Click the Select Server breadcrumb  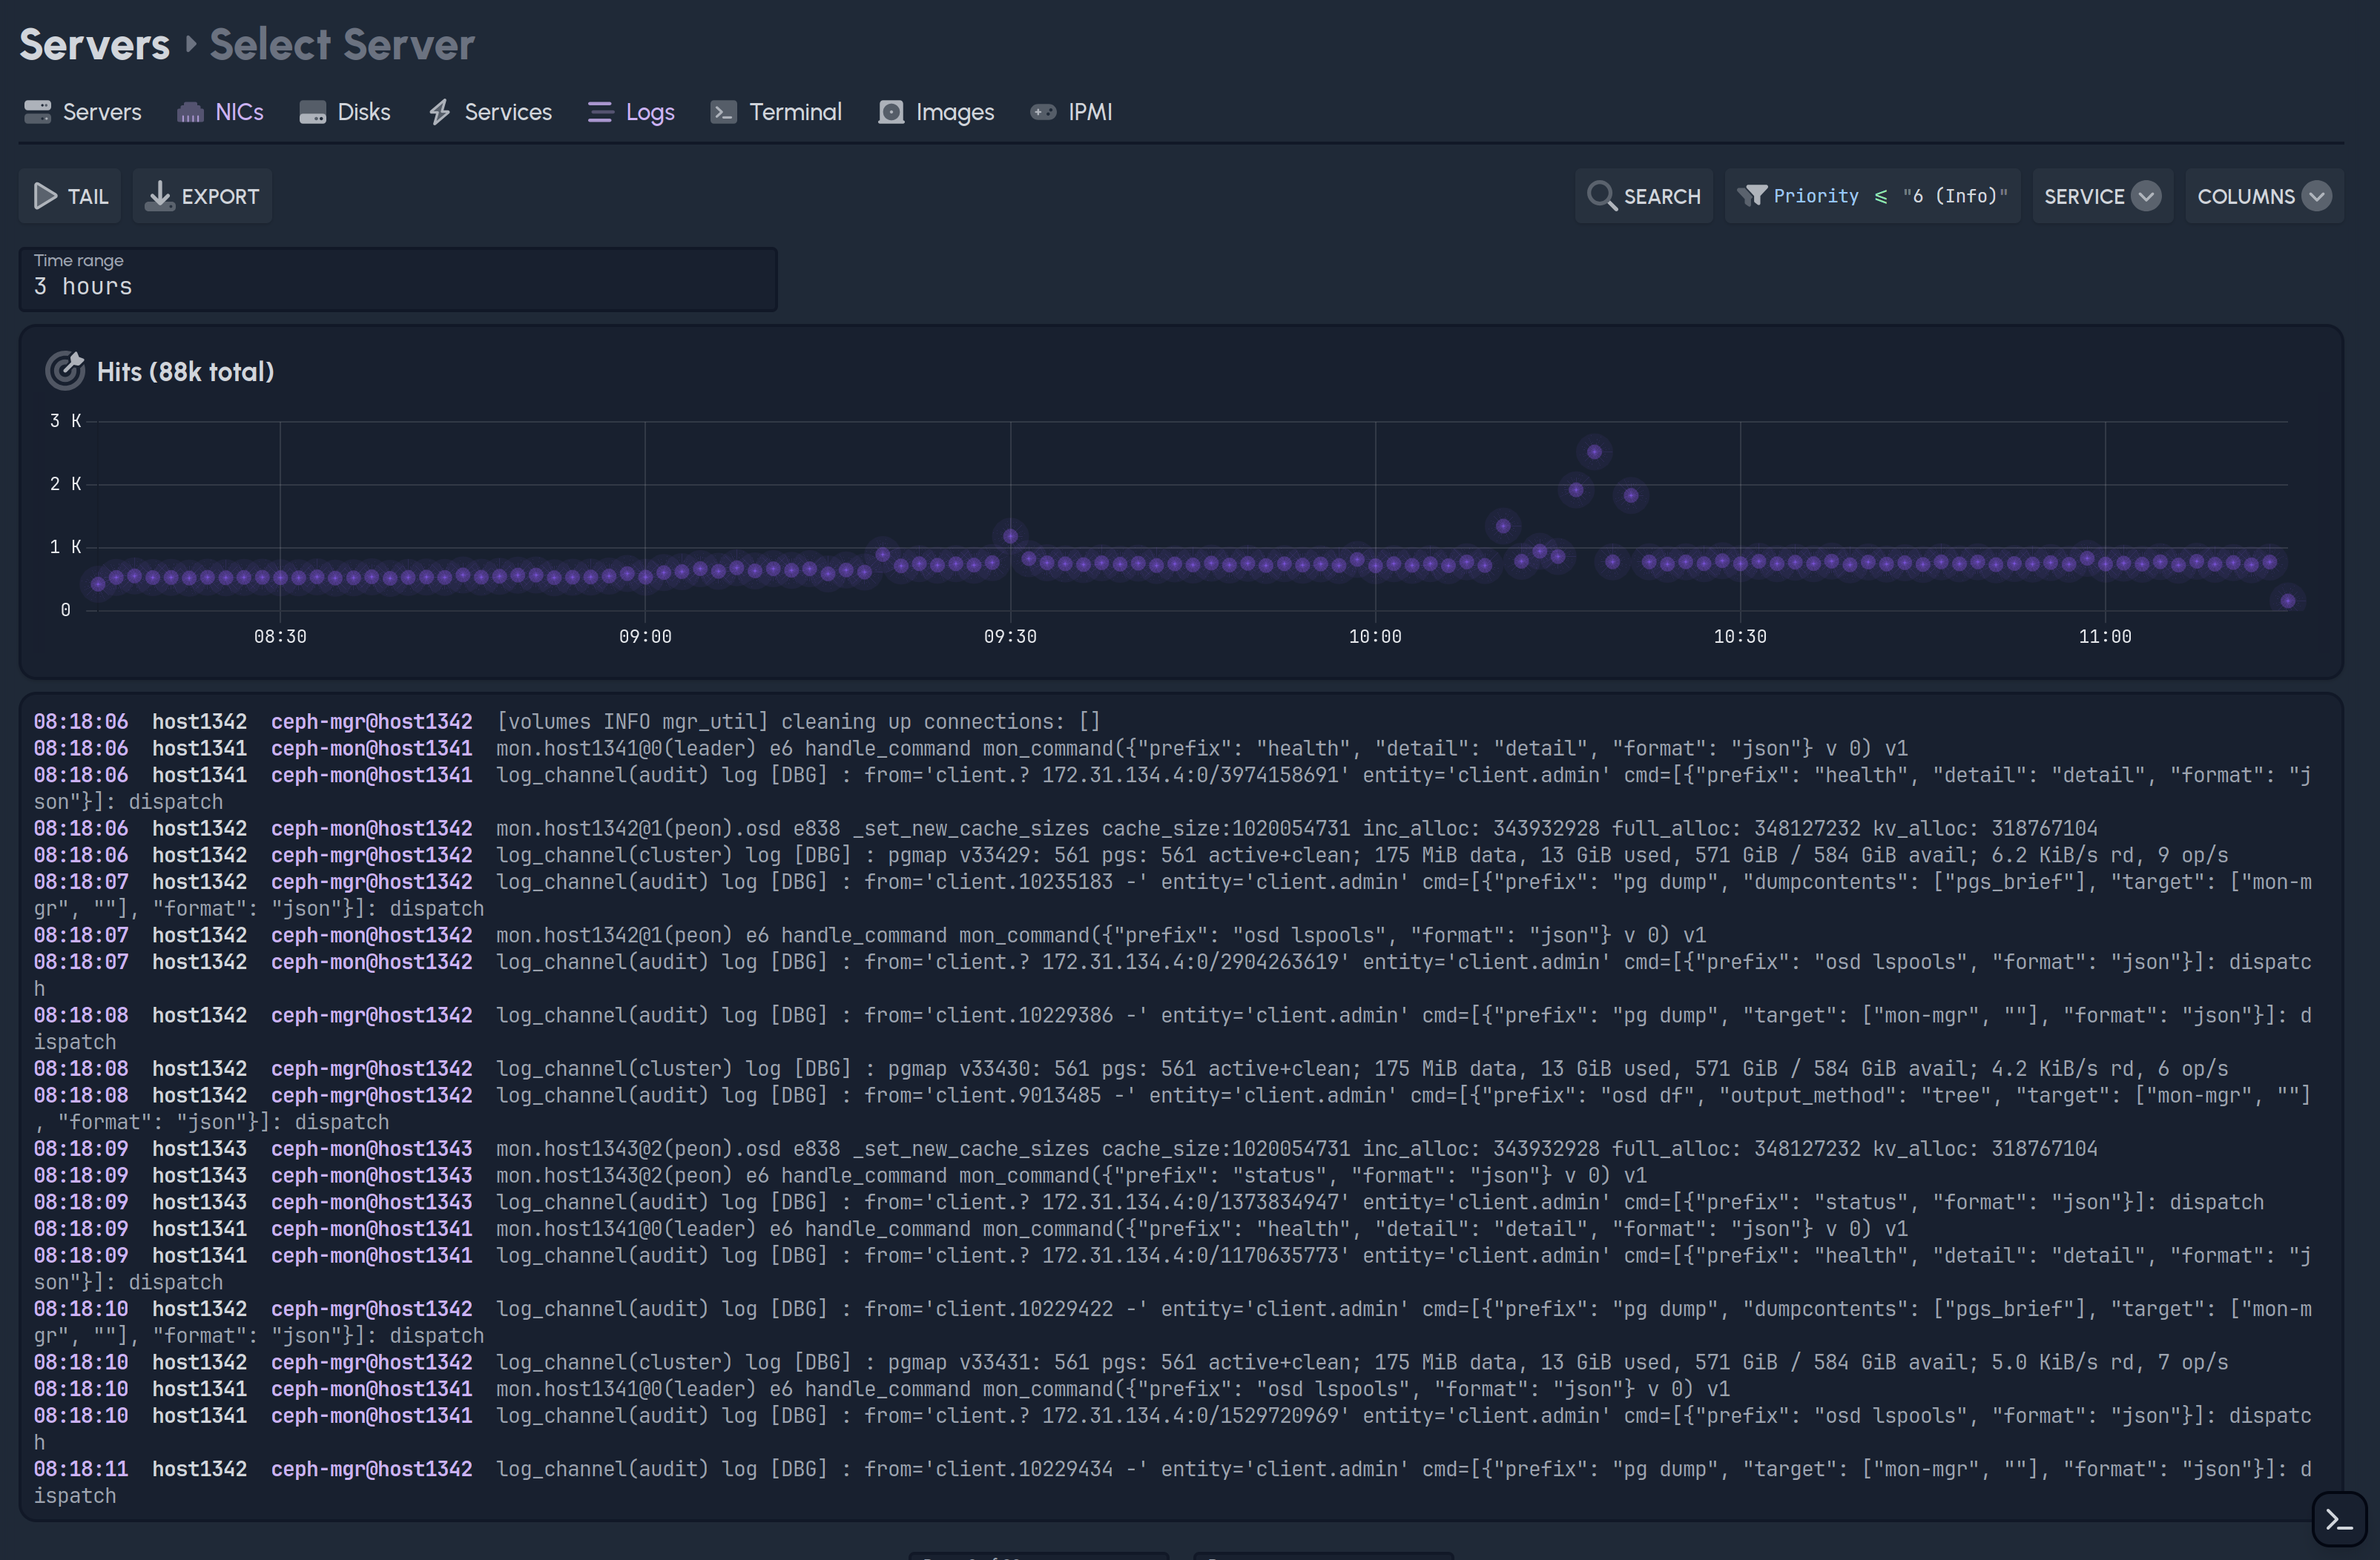342,44
